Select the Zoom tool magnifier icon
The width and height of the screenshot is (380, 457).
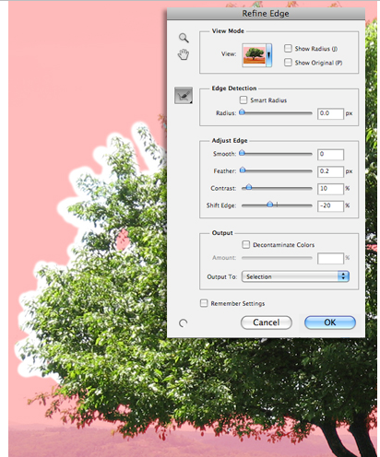[184, 38]
